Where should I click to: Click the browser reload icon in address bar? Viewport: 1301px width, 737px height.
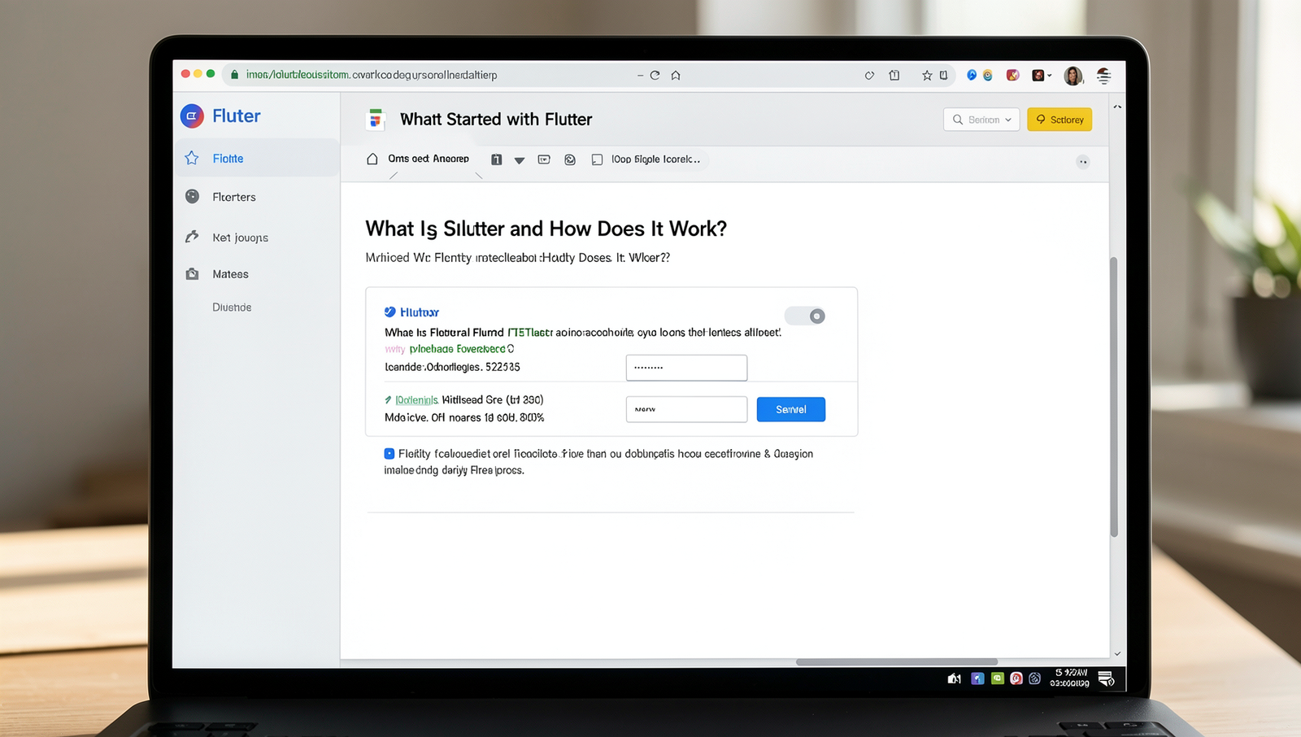coord(655,75)
